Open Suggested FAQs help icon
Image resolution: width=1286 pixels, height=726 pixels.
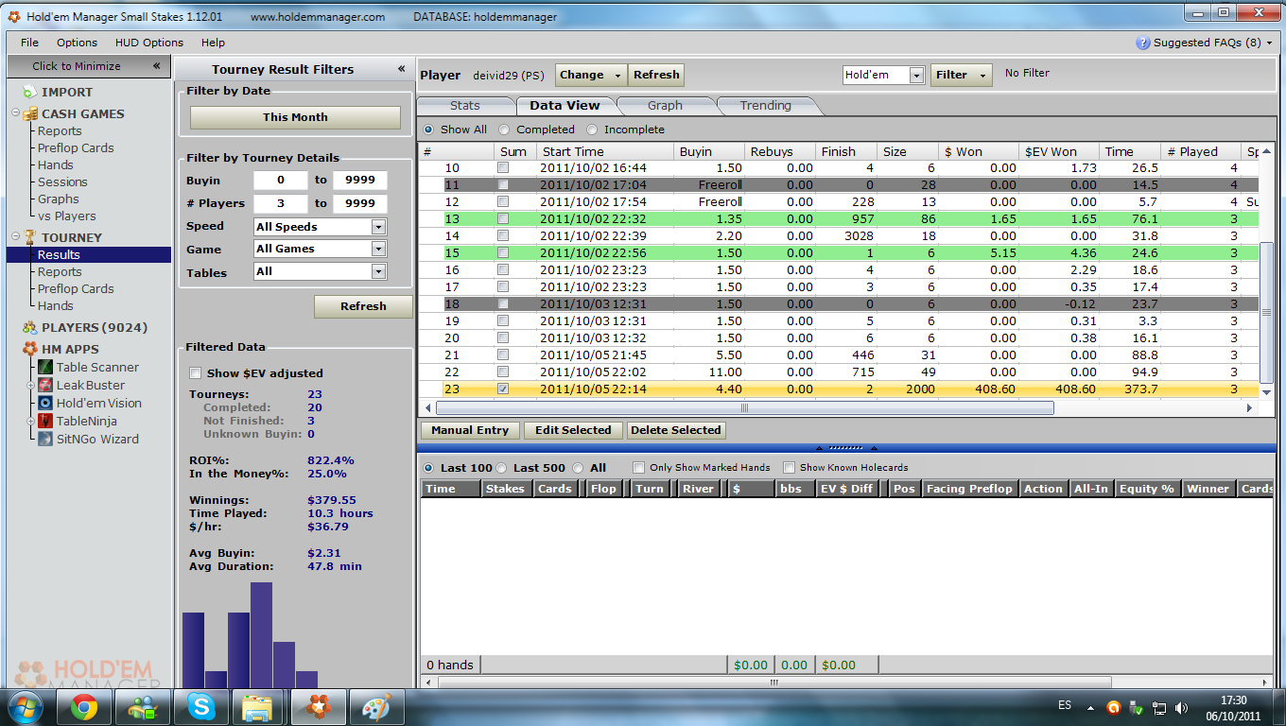[1143, 43]
